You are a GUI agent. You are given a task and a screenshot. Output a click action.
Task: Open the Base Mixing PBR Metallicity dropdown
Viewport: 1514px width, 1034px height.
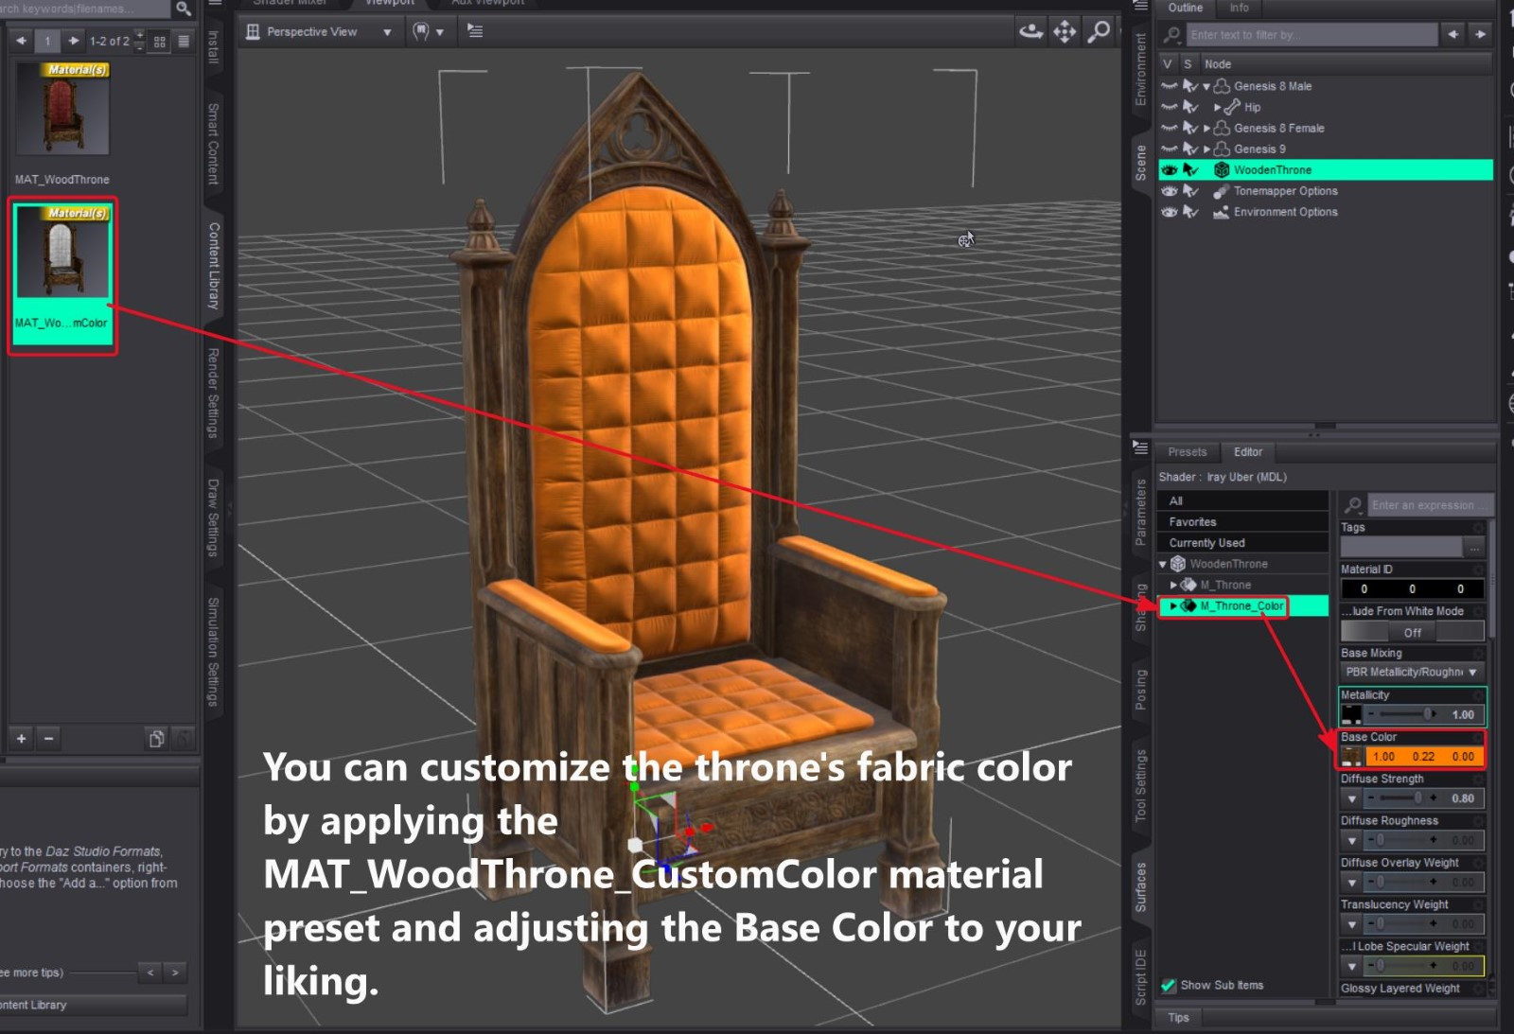(1412, 672)
